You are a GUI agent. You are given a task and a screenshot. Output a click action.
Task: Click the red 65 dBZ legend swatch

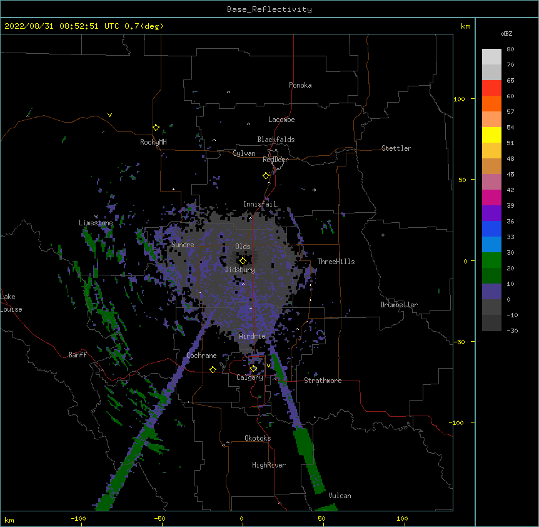click(491, 88)
